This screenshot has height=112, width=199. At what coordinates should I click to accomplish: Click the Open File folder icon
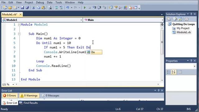coord(10,8)
